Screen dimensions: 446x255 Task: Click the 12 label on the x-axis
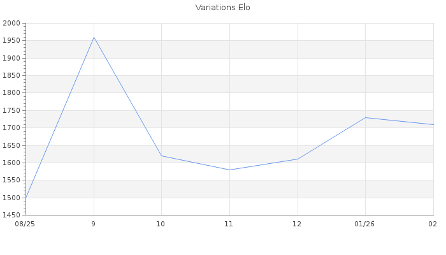tap(298, 224)
